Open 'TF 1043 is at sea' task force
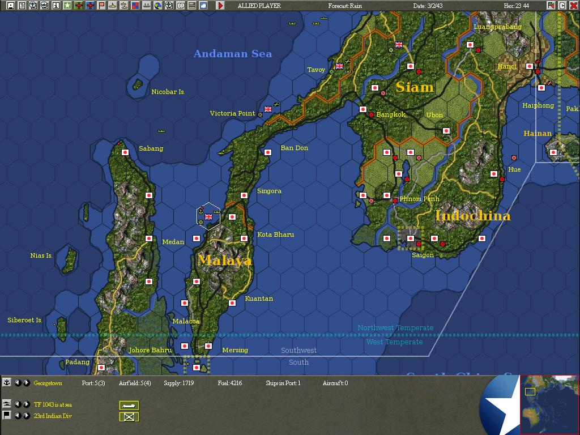The width and height of the screenshot is (580, 435). pos(53,404)
